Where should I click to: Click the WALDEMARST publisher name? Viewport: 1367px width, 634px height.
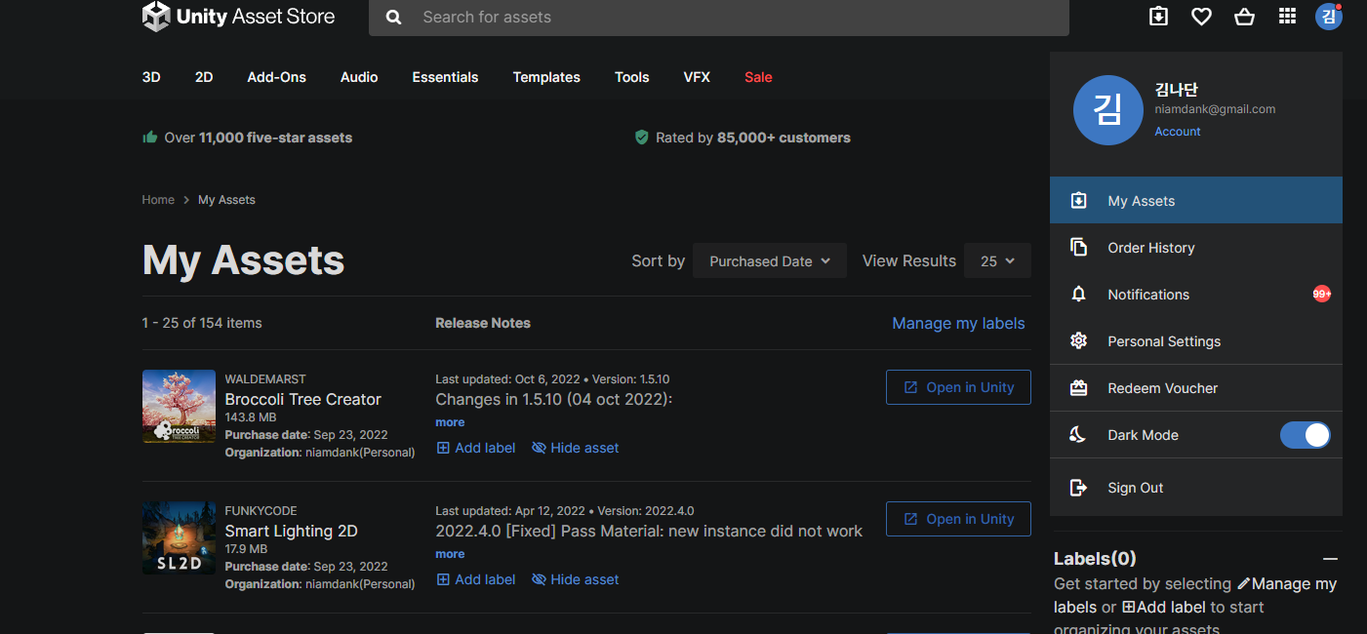[x=265, y=379]
